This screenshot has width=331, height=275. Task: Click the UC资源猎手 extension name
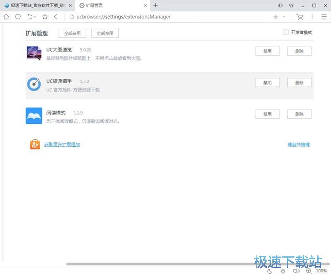point(59,81)
